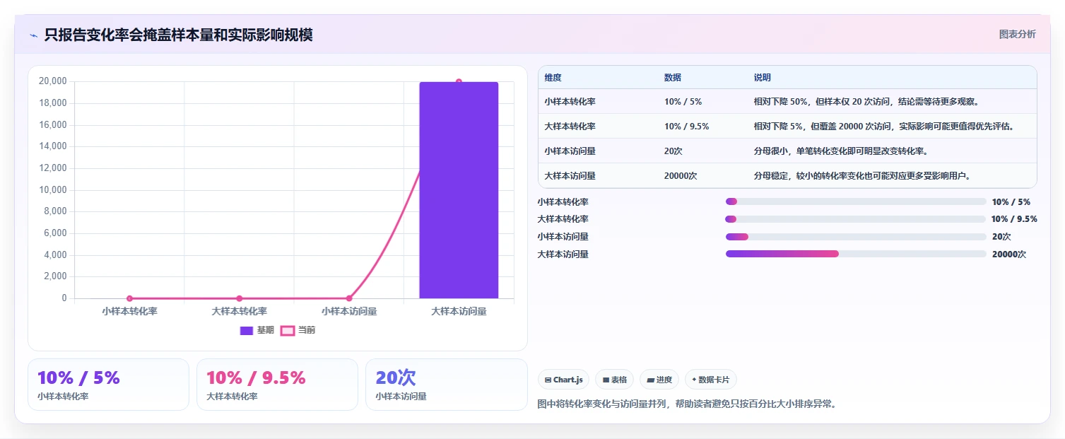Click the 图表分析 label in header
This screenshot has width=1065, height=439.
(x=1017, y=34)
